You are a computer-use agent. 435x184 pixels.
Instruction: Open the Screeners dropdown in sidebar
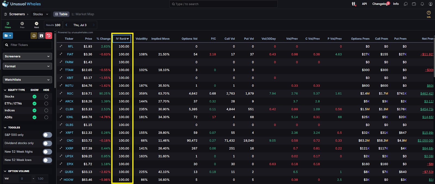point(27,56)
